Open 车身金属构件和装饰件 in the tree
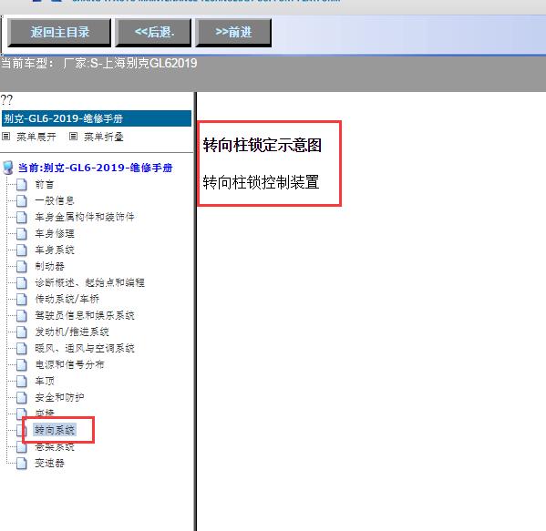The width and height of the screenshot is (546, 531). (x=84, y=217)
